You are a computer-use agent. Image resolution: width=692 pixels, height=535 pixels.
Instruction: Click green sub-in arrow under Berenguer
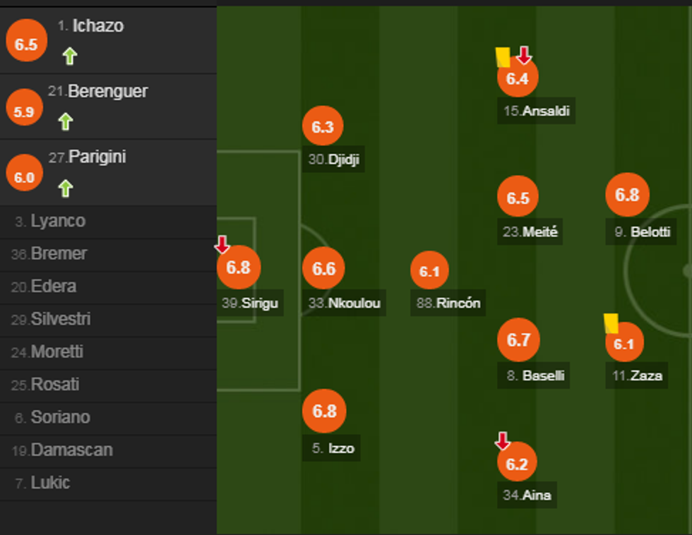point(65,122)
